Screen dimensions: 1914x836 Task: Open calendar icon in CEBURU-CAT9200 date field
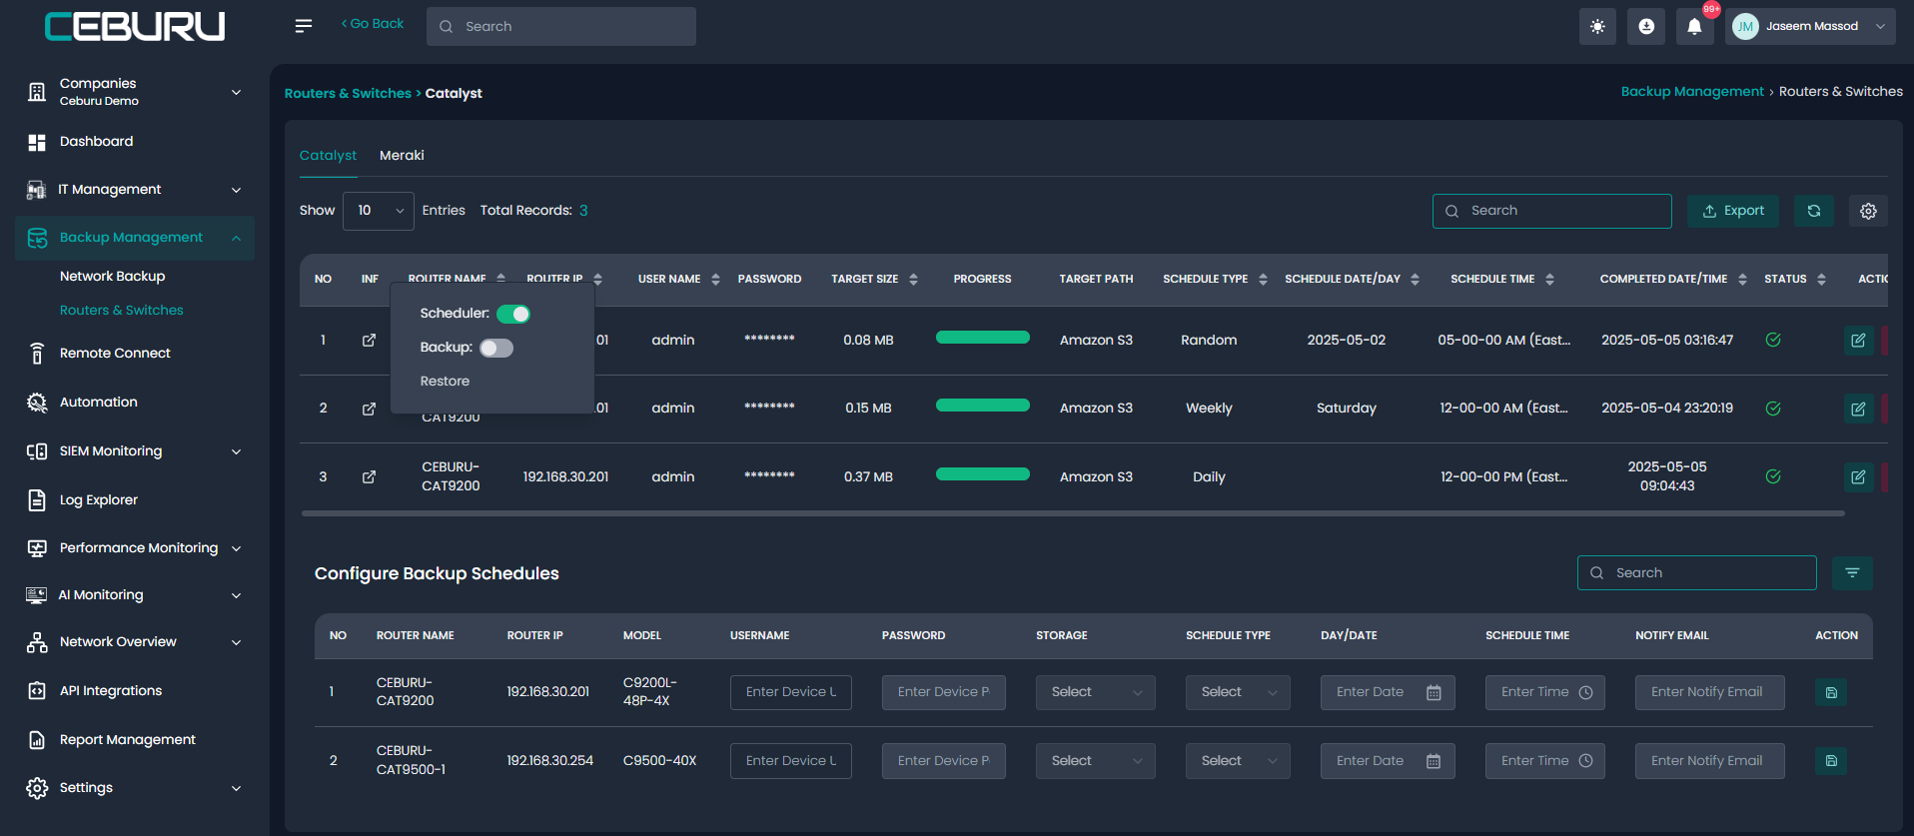1434,693
